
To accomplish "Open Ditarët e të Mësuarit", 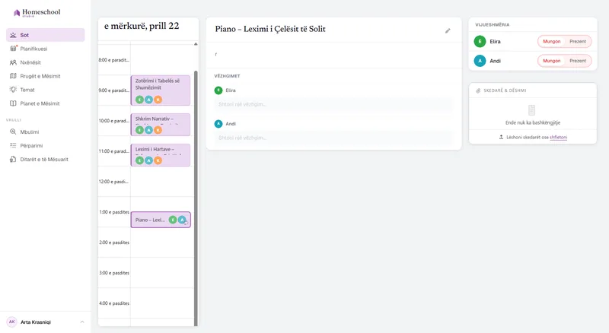I will point(46,159).
